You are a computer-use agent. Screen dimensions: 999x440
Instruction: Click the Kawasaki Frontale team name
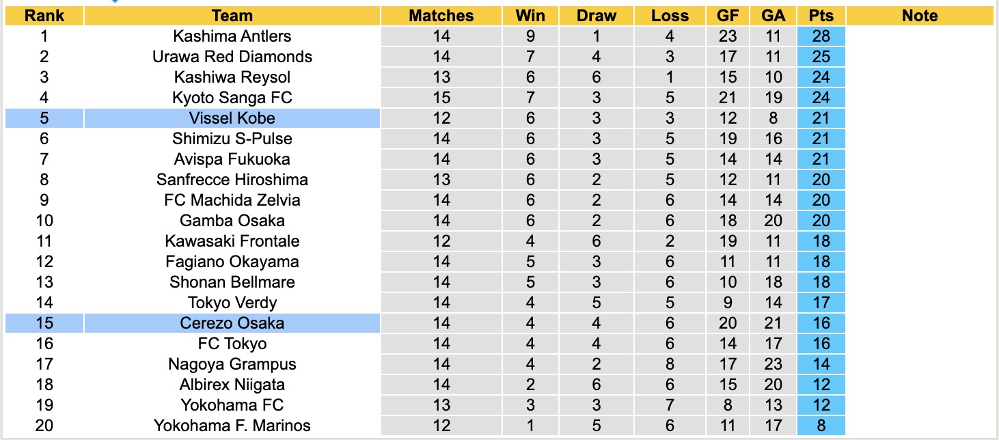pos(232,241)
